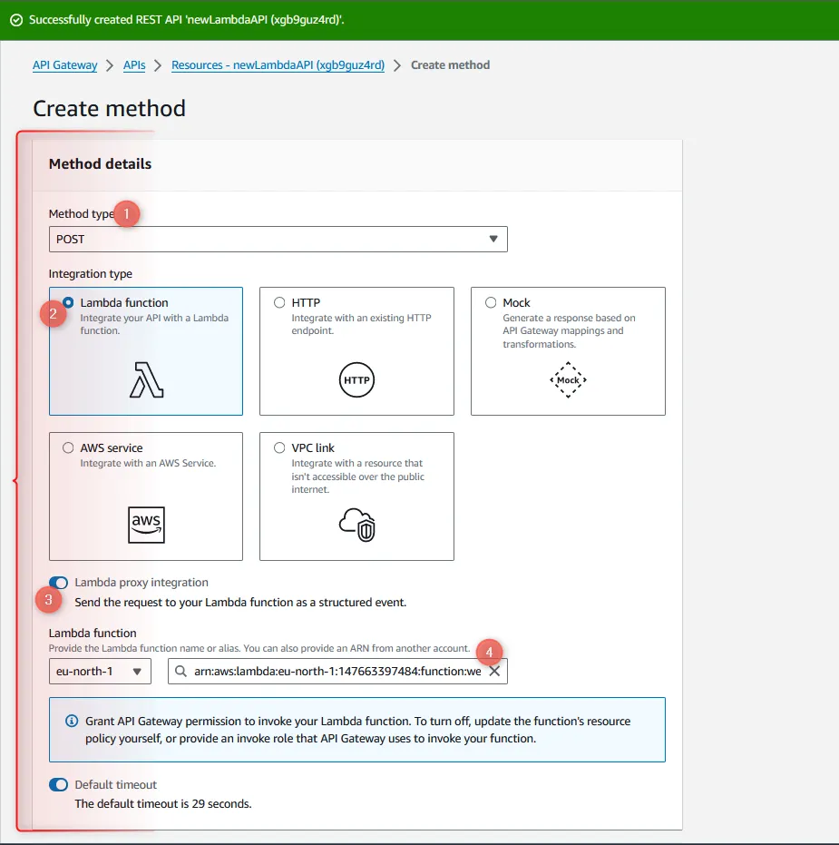Click the Lambda symbol icon
Image resolution: width=839 pixels, height=845 pixels.
pos(146,380)
